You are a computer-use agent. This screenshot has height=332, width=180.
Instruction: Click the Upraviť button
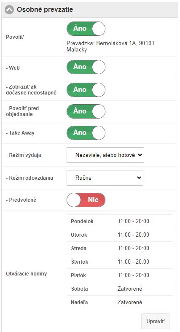(x=155, y=321)
